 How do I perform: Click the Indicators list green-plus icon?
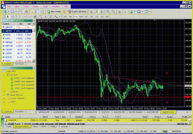131,11
